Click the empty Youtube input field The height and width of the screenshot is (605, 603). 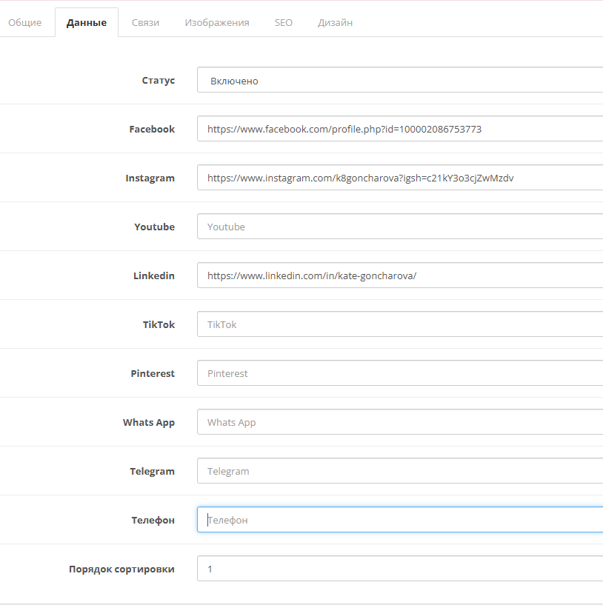(400, 227)
